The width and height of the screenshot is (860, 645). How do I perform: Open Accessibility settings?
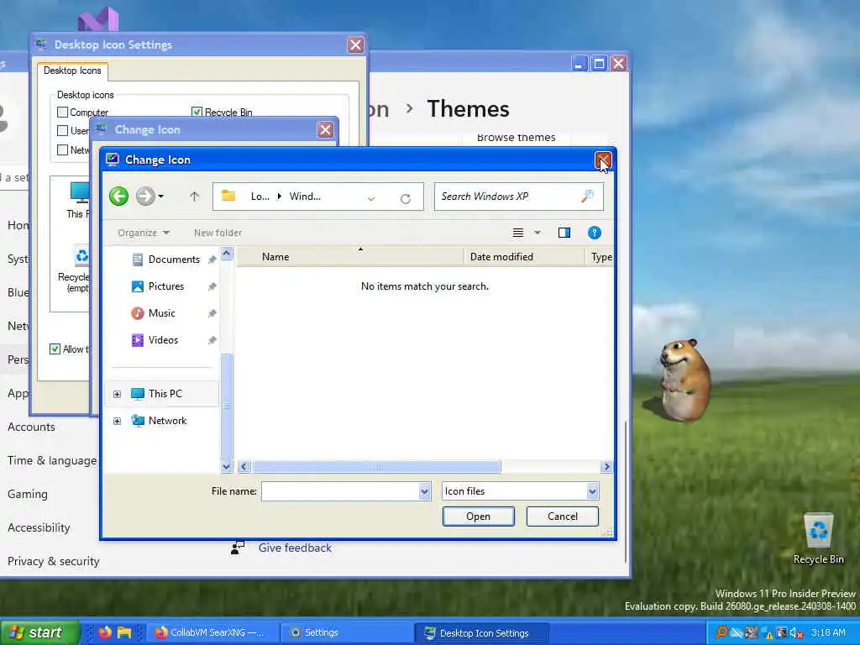click(x=39, y=527)
